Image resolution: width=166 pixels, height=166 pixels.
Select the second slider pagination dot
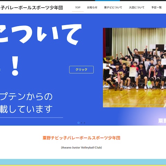tap(82, 123)
